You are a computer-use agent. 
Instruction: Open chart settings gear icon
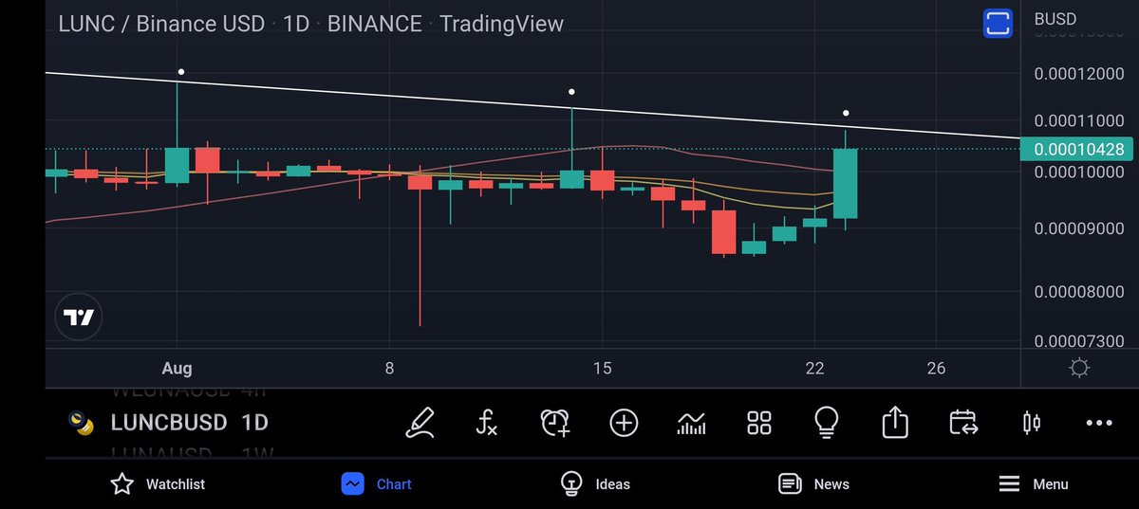(x=1079, y=368)
